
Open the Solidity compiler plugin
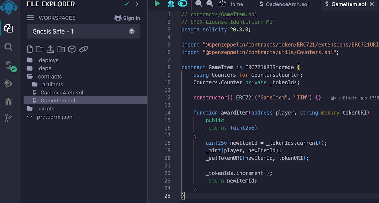9,66
